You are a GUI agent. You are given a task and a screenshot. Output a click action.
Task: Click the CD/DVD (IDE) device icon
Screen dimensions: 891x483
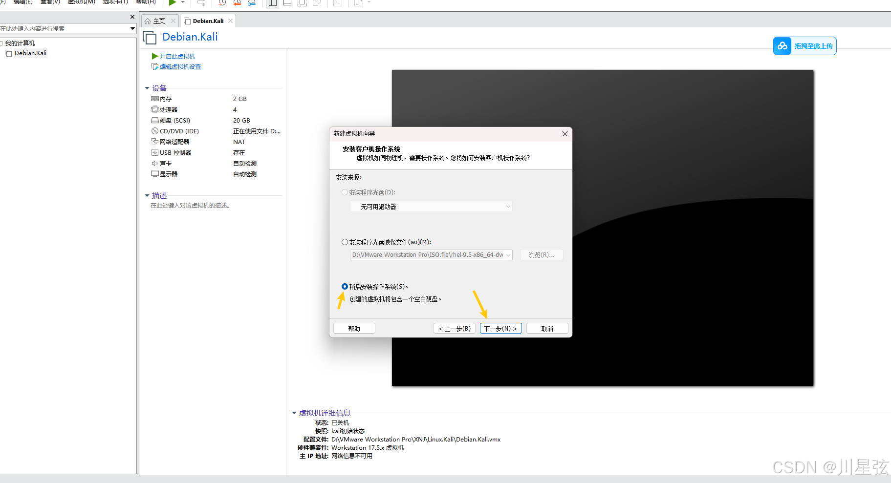tap(155, 131)
